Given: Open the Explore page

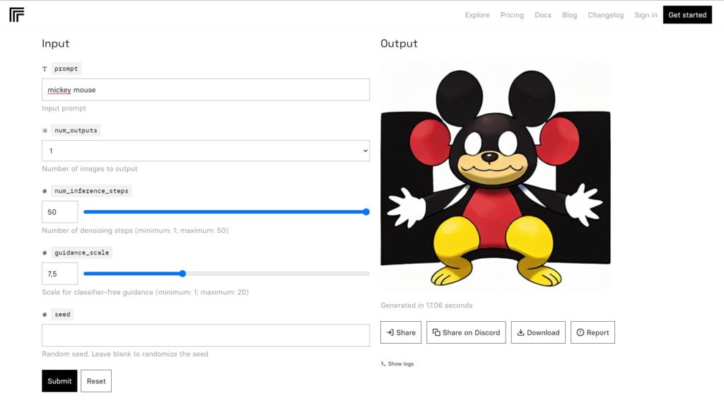Looking at the screenshot, I should point(477,15).
